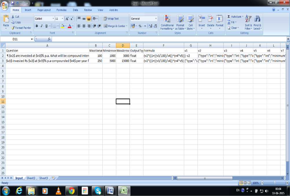
Task: Click the percent style button
Action: click(x=140, y=26)
